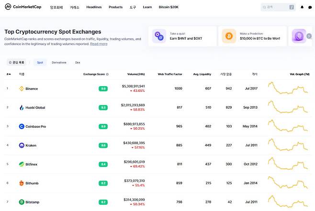Switch to the Derivatives tab

tap(59, 62)
